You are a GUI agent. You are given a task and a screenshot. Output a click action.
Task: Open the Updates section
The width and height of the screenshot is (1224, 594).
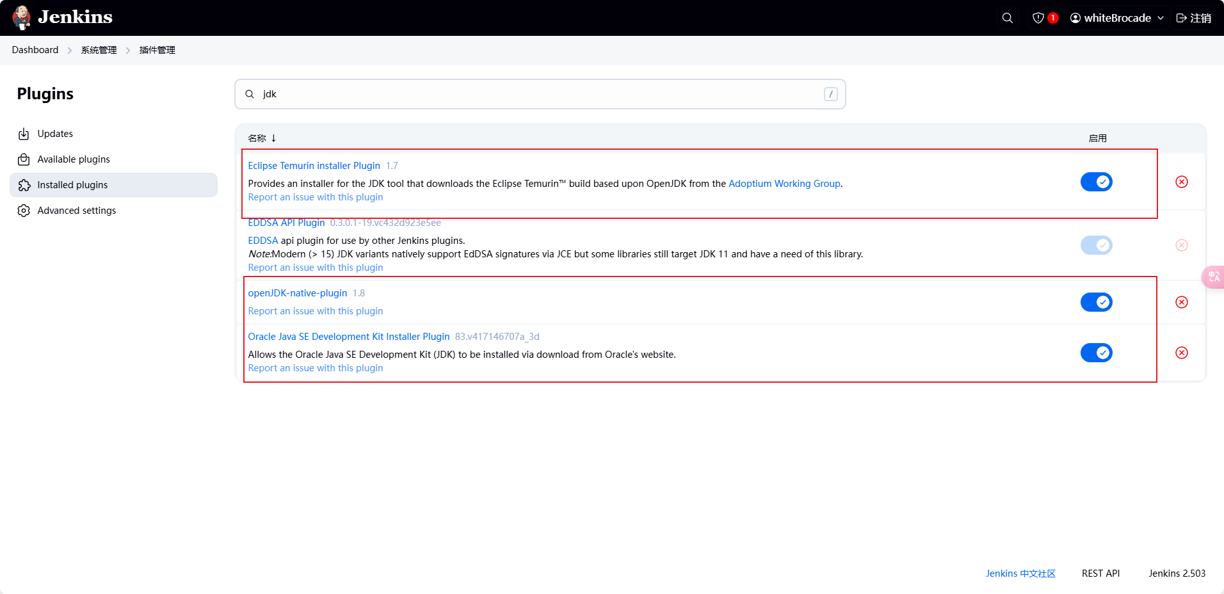pos(113,134)
